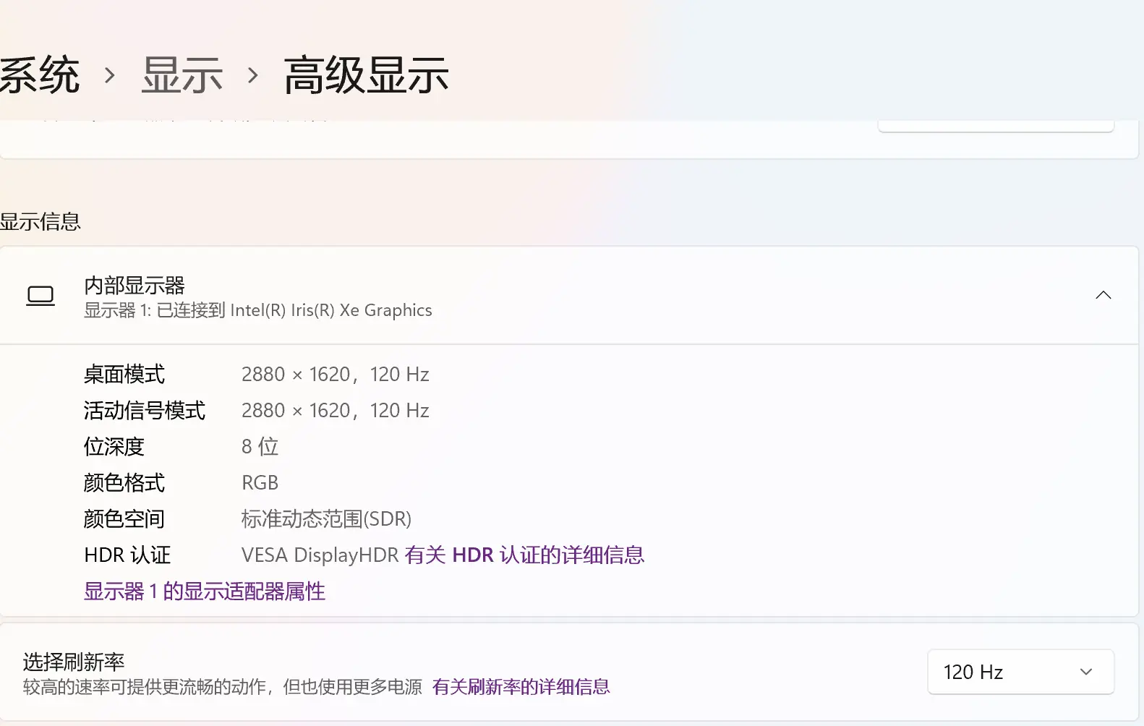Screen dimensions: 1144x726
Task: Click the laptop icon for 内部显示器
Action: coord(40,296)
